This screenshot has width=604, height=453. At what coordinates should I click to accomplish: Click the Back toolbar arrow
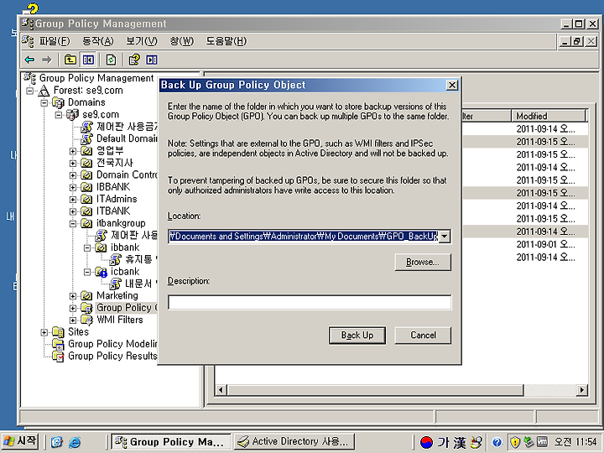click(29, 60)
